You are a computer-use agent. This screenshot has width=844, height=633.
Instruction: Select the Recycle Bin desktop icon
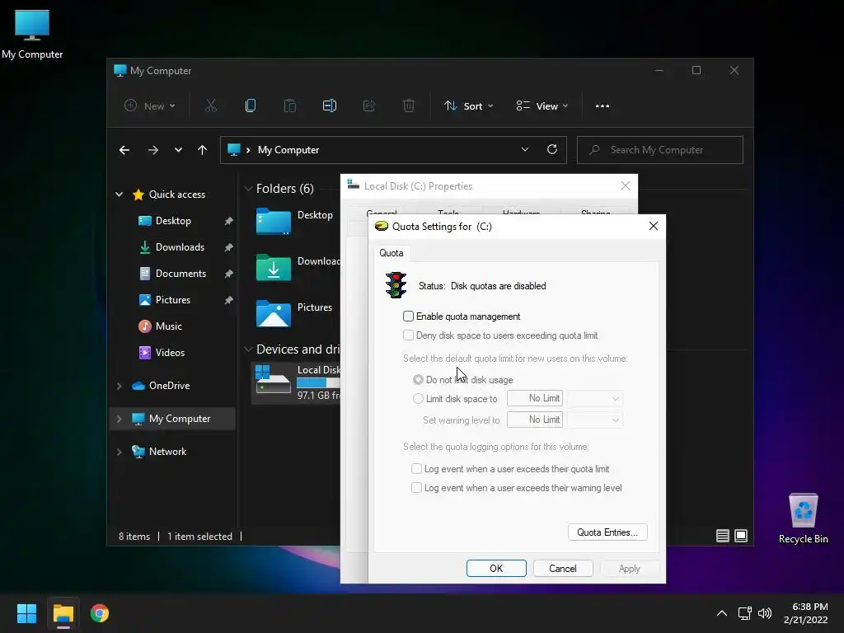click(x=803, y=518)
